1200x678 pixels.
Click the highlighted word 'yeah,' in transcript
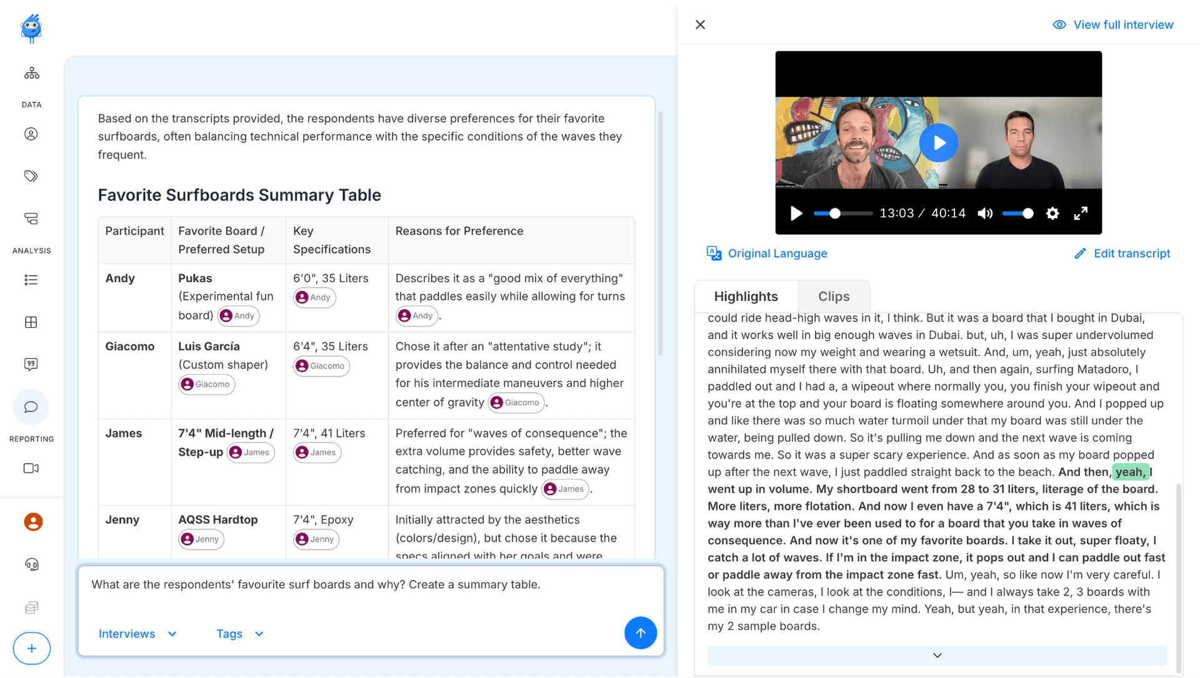pos(1130,472)
